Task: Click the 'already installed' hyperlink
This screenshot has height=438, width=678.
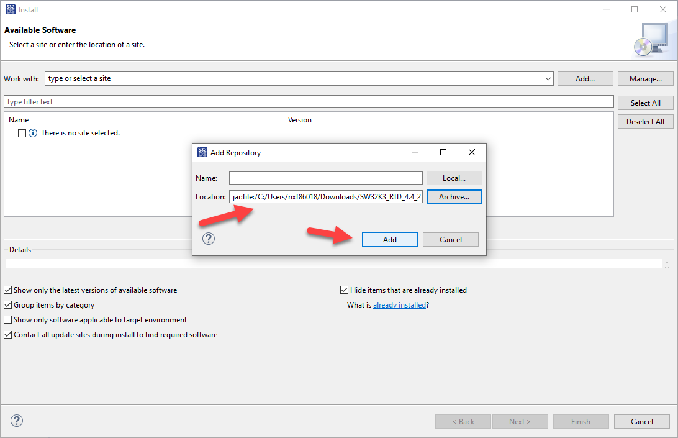Action: 400,304
